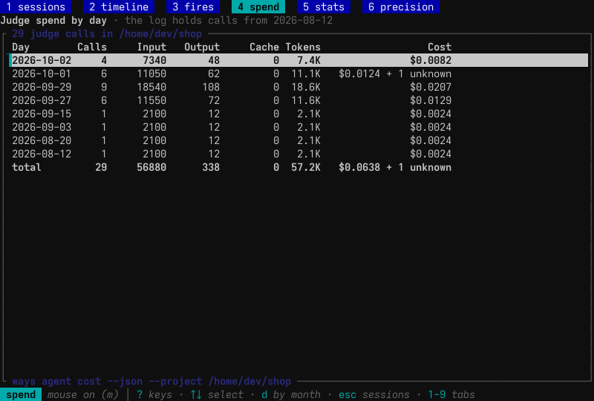This screenshot has width=594, height=401.
Task: Click the $0.0207 cost value
Action: (431, 87)
